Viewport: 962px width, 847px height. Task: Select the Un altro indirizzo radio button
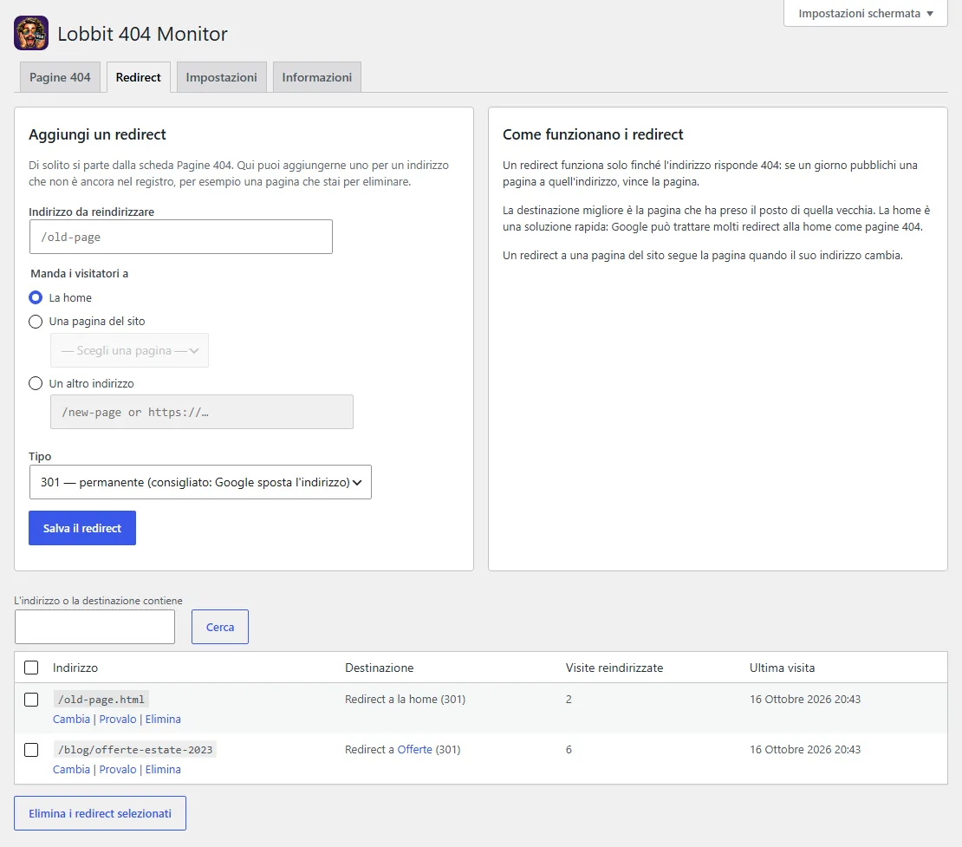pyautogui.click(x=36, y=383)
